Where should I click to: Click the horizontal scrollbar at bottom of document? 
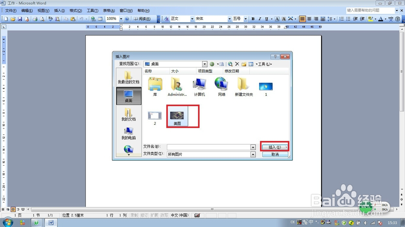click(x=212, y=209)
